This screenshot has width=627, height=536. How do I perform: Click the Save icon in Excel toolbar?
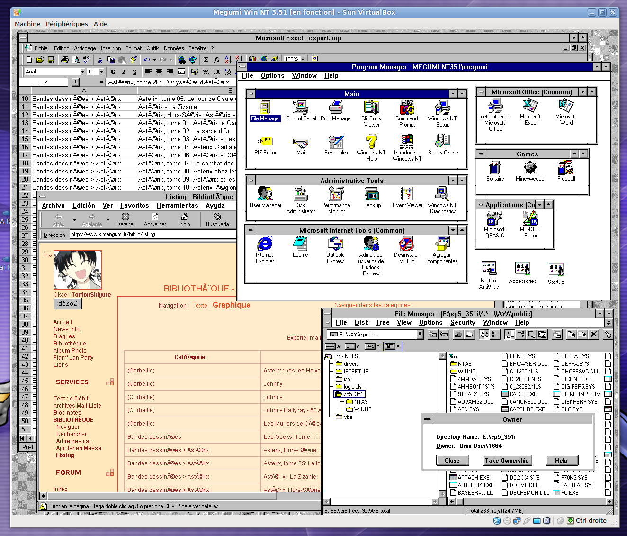[51, 60]
